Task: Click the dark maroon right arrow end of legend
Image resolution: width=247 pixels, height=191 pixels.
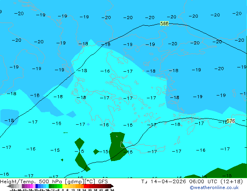Action: point(112,186)
